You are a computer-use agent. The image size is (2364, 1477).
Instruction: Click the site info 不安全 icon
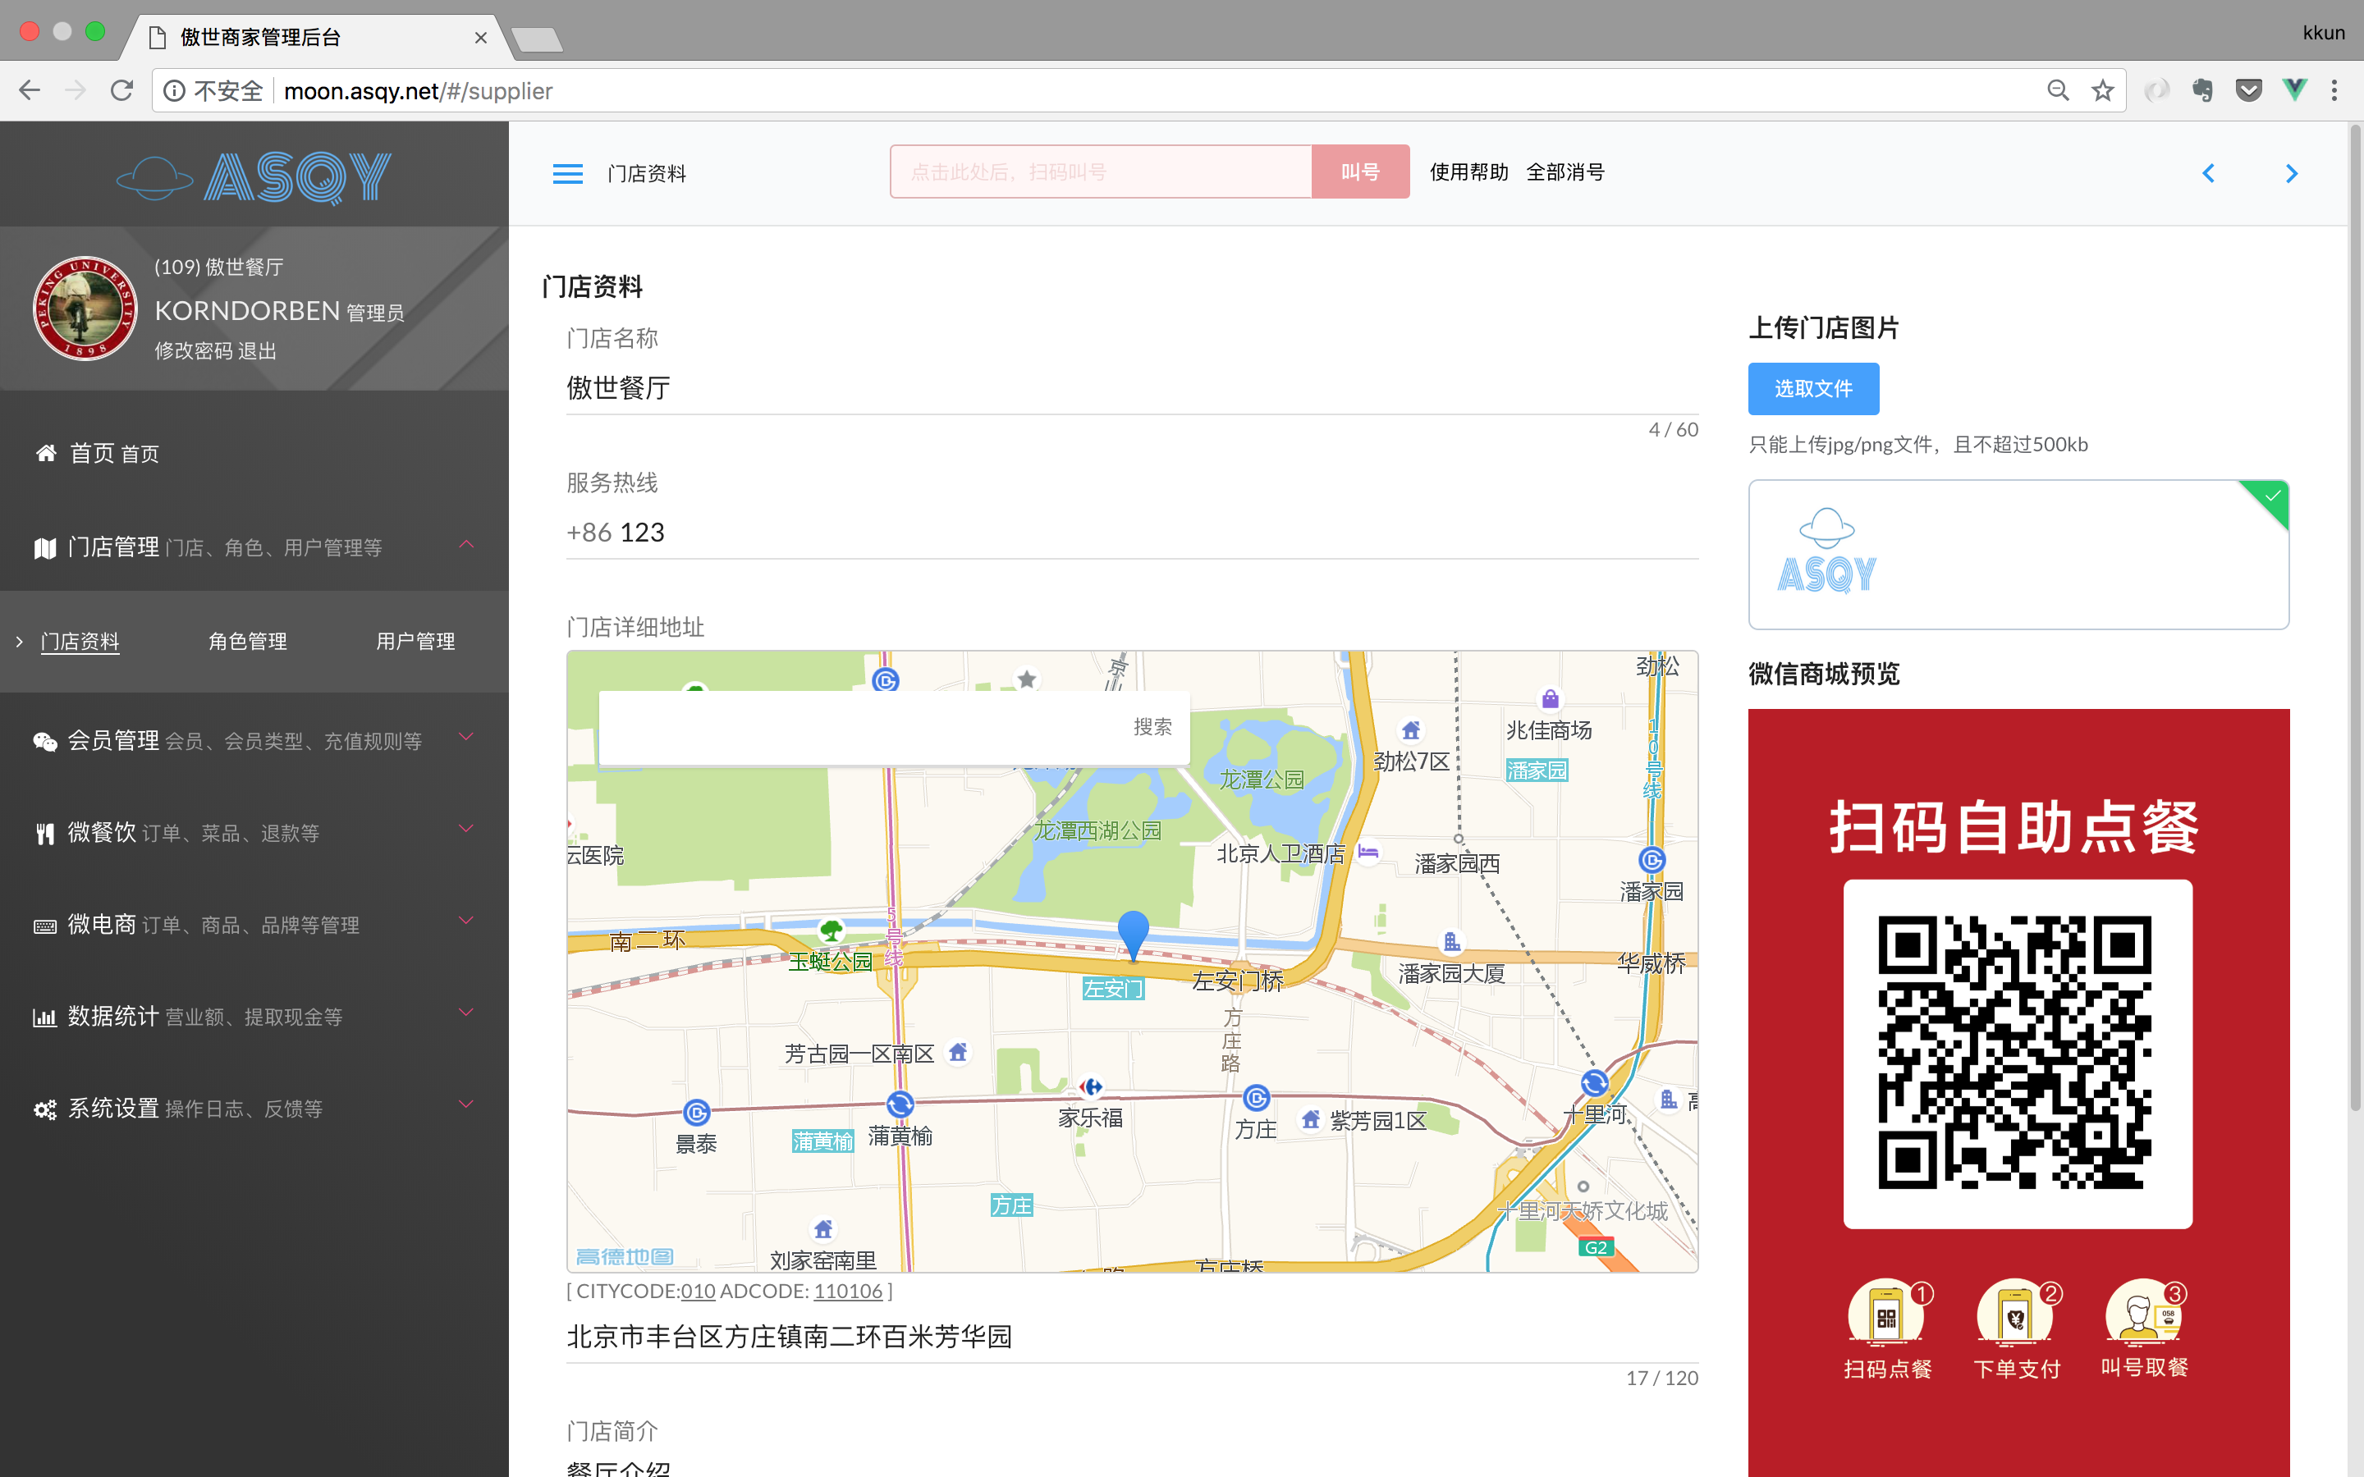175,91
